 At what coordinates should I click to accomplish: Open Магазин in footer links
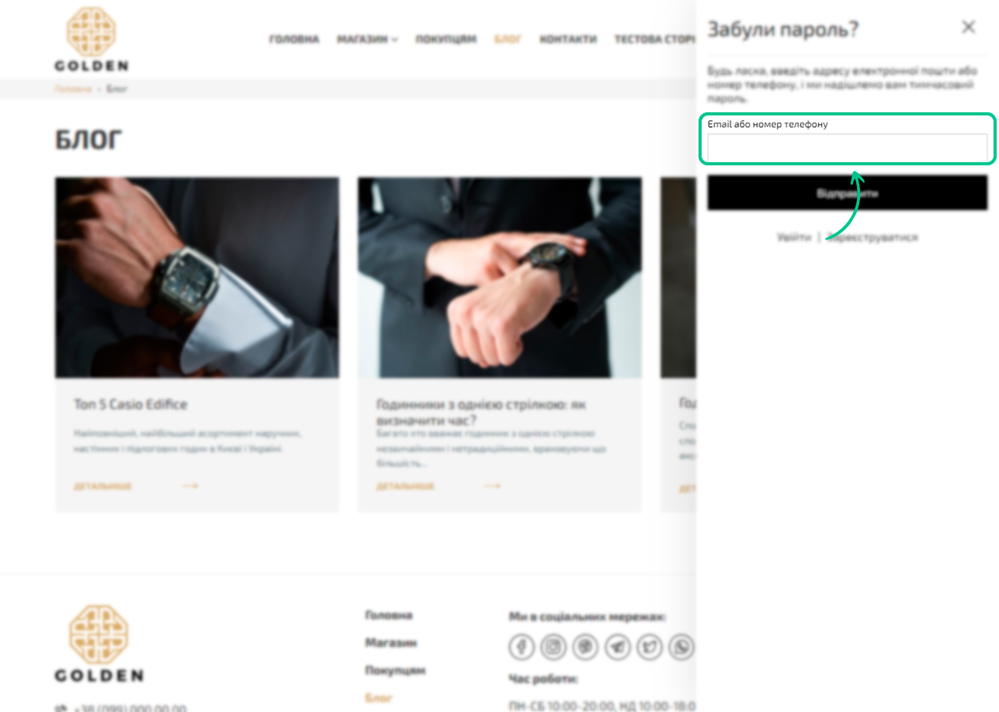point(391,643)
